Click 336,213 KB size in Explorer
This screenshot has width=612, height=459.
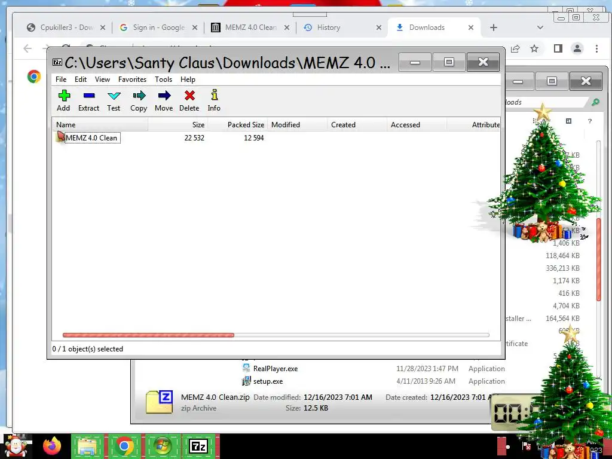point(562,268)
